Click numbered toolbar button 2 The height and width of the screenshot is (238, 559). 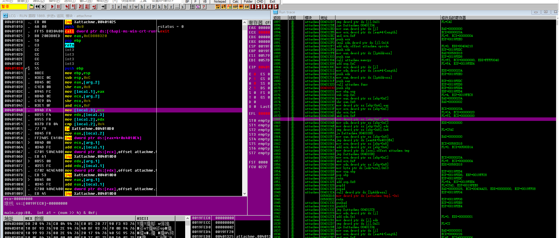tap(258, 6)
